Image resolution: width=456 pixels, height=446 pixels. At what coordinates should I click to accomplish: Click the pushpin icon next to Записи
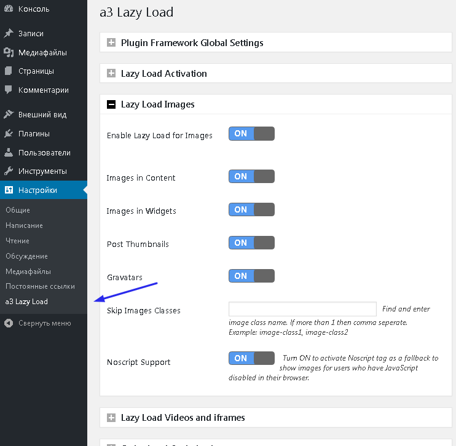click(9, 33)
